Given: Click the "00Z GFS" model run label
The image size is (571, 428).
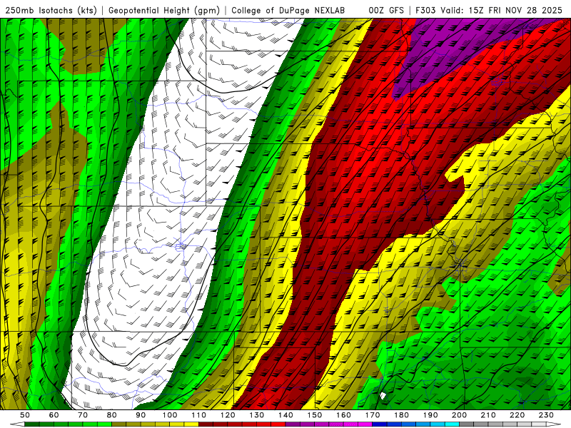Looking at the screenshot, I should (386, 10).
